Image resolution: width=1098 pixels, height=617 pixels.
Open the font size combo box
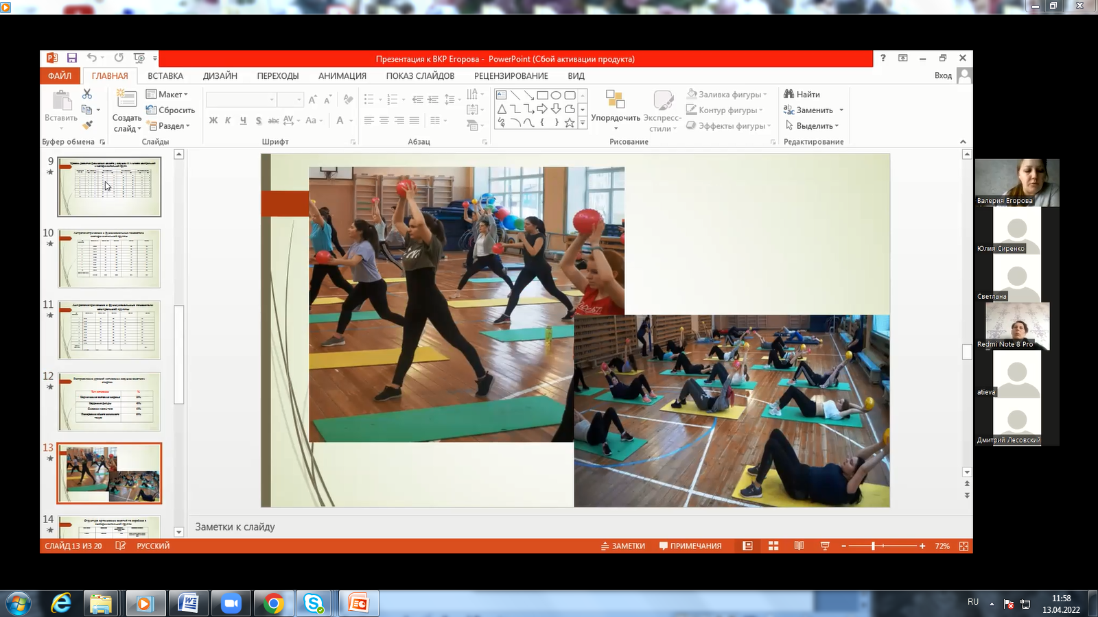(x=290, y=99)
